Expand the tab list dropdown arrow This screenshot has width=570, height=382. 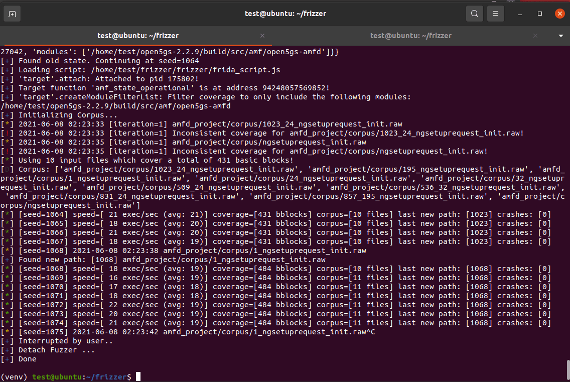(x=560, y=36)
